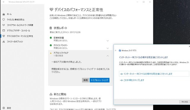This screenshot has width=190, height=110.
Task: Open the ファミリーのオプション menu label
Action: 15,42
